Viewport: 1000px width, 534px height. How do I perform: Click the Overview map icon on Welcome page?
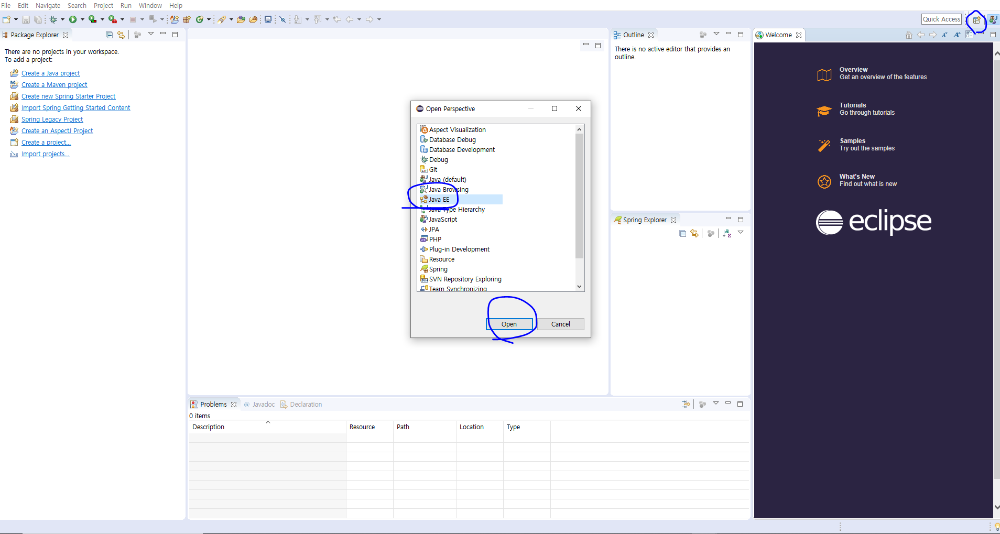pyautogui.click(x=824, y=75)
